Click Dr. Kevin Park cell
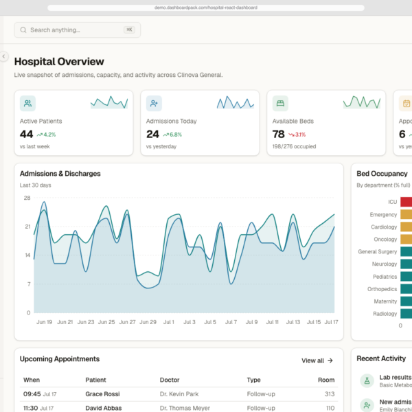 (179, 394)
